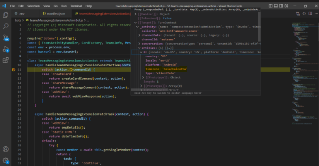The height and width of the screenshot is (166, 319).
Task: Toggle secondary side bar layout icon
Action: [x=281, y=6]
